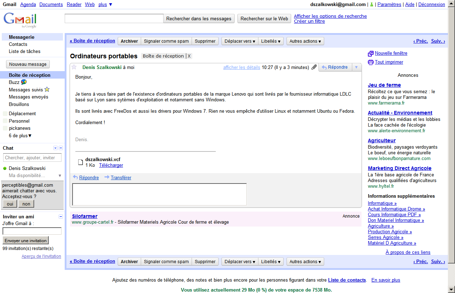Click Envoyer une invitation button
This screenshot has width=455, height=293.
26,241
